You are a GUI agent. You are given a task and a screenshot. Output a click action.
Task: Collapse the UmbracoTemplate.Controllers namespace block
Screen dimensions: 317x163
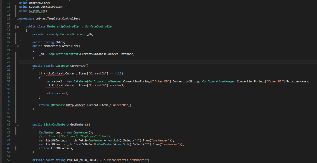coord(18,19)
